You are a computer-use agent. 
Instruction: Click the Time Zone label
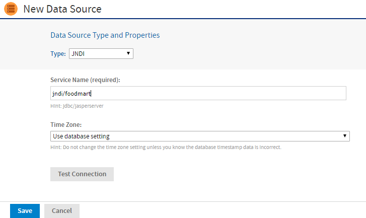coord(66,125)
